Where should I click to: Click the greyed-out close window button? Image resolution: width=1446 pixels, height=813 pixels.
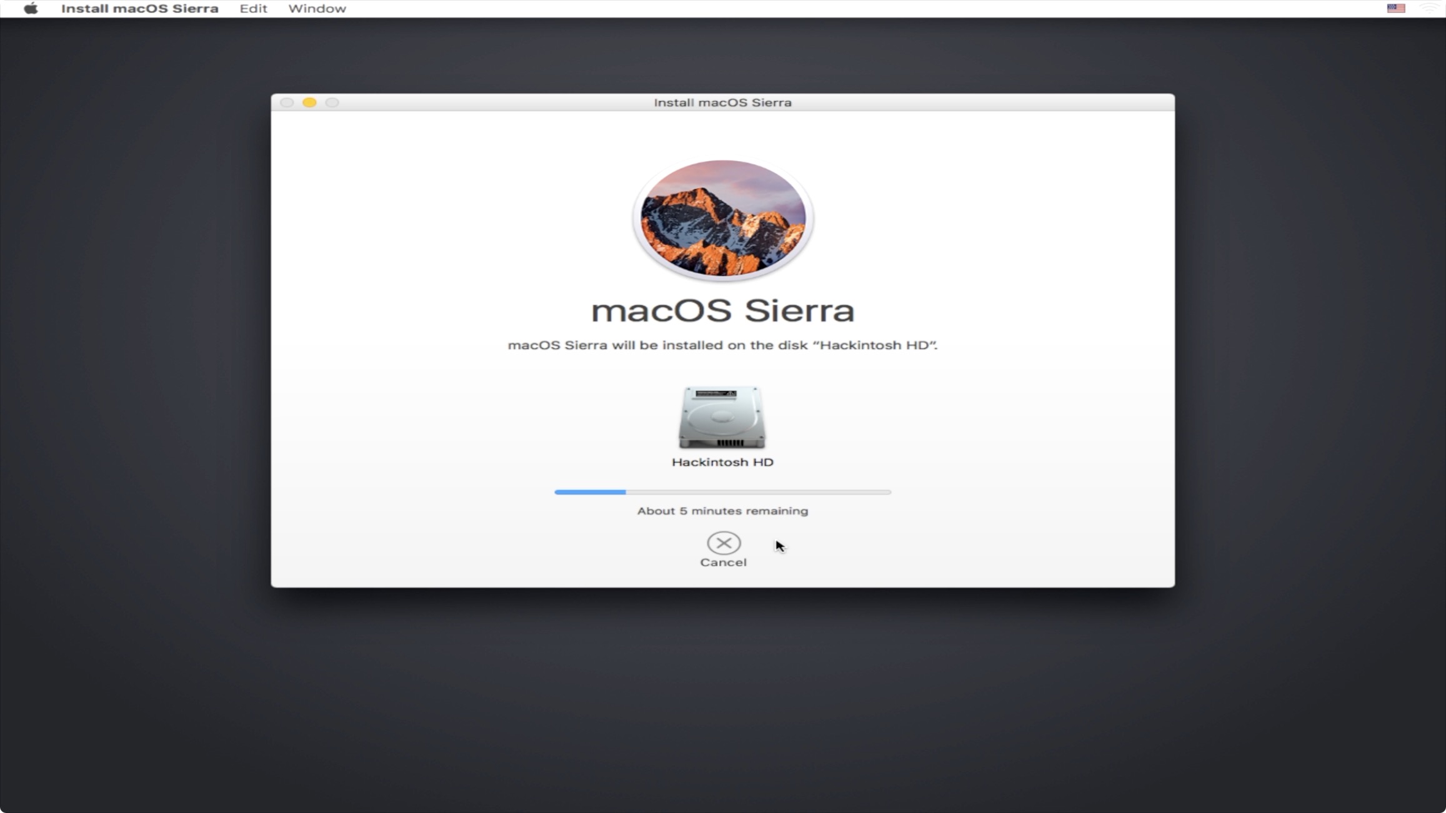click(x=287, y=102)
